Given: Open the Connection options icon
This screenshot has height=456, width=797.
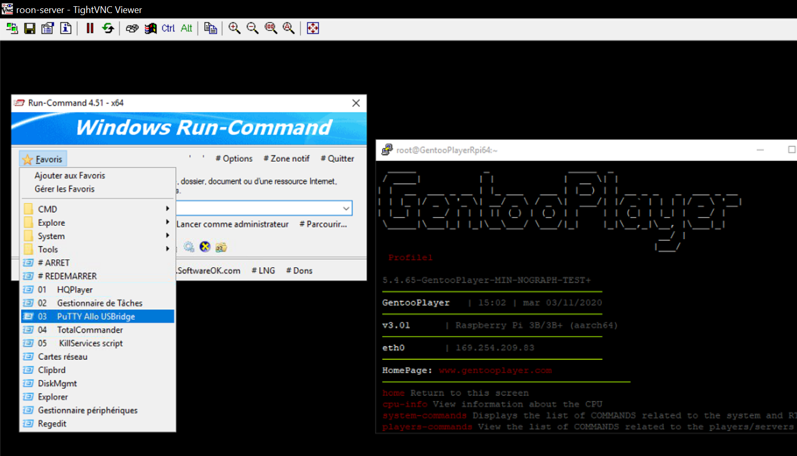Looking at the screenshot, I should coord(48,28).
